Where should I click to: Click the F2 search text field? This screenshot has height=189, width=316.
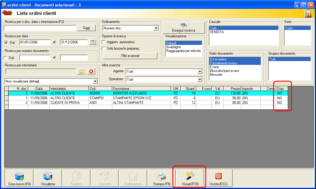click(40, 28)
